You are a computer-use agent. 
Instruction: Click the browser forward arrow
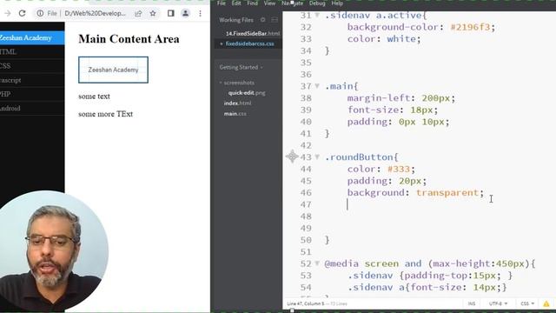pyautogui.click(x=8, y=14)
